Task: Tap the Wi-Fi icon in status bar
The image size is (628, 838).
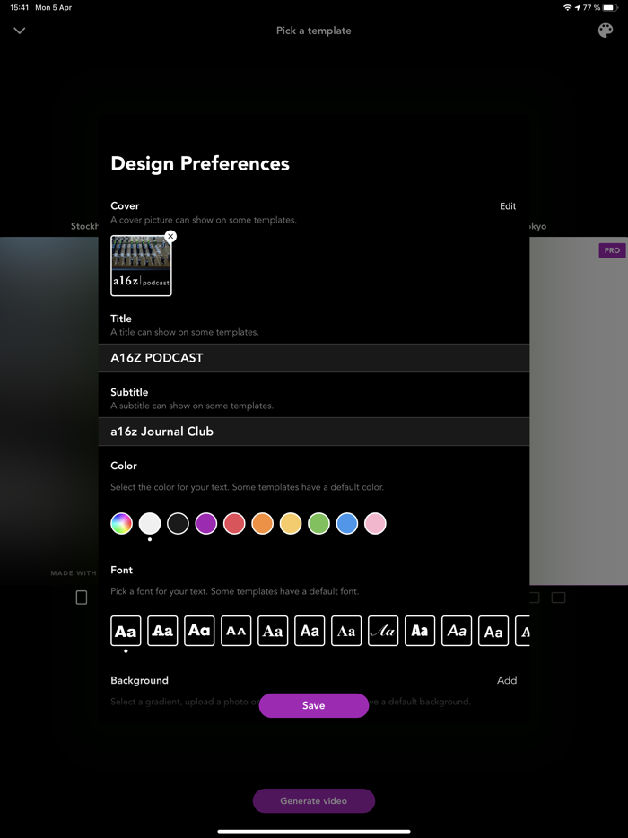Action: pos(568,7)
